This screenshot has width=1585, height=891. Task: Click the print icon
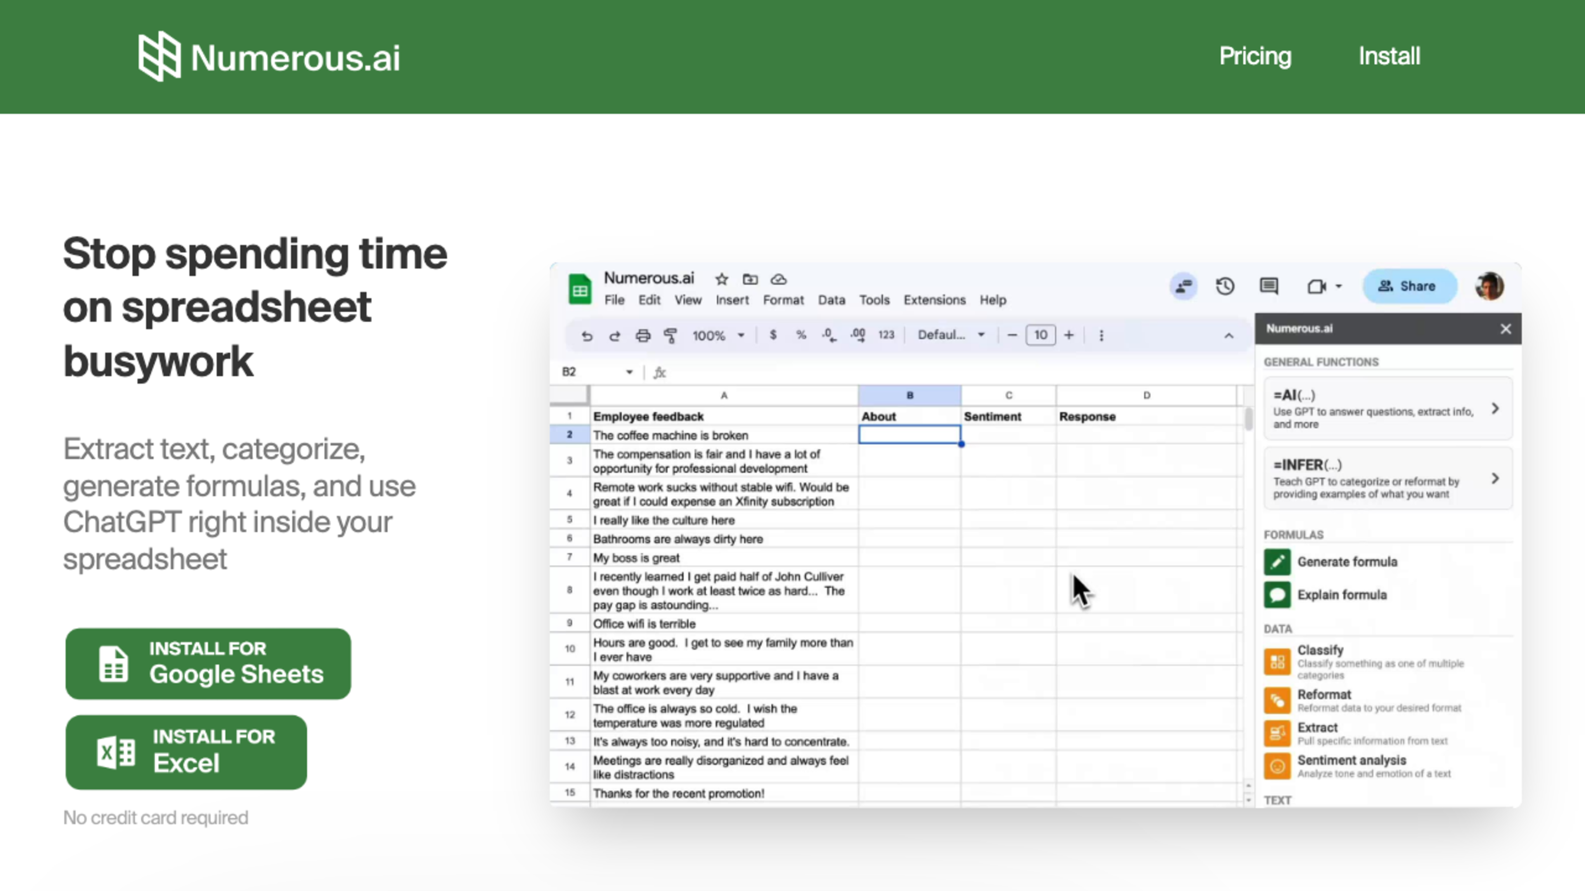pos(643,336)
